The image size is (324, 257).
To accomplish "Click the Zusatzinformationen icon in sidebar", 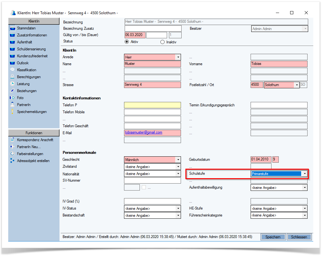I will pos(12,35).
